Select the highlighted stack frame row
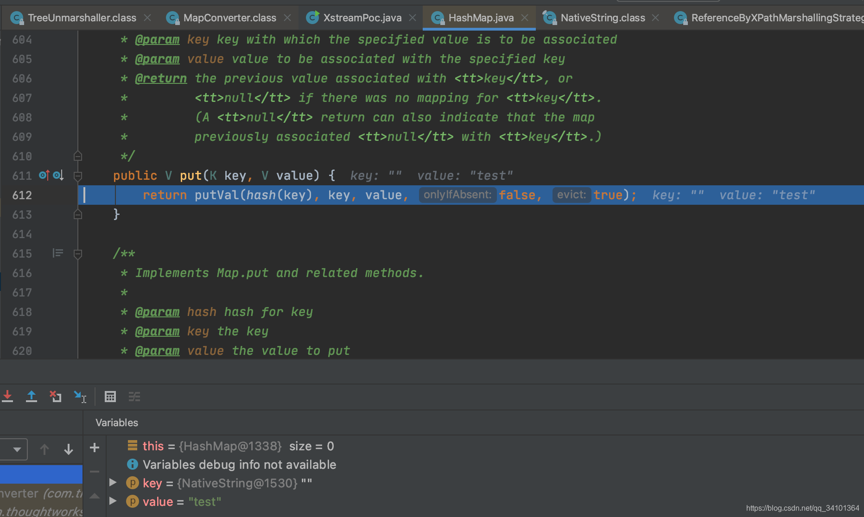The image size is (864, 517). click(x=41, y=474)
